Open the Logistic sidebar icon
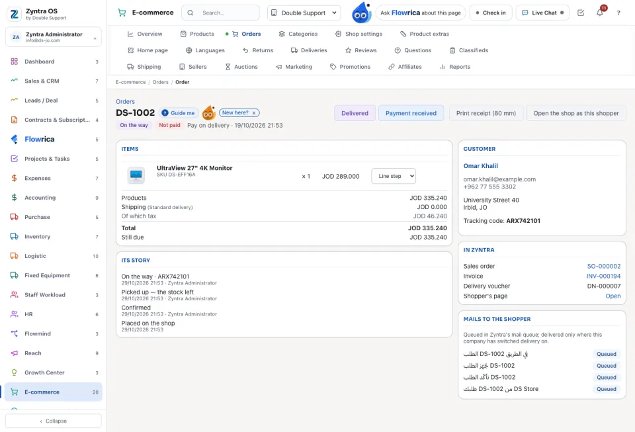The width and height of the screenshot is (635, 432). coord(14,256)
